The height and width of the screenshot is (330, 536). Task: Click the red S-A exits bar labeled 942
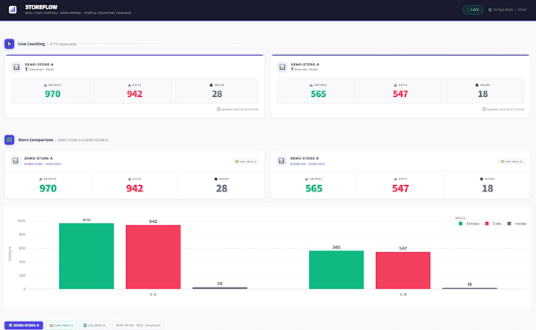(153, 257)
